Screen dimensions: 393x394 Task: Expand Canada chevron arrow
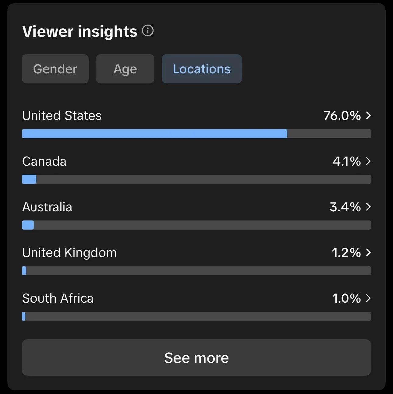[368, 161]
